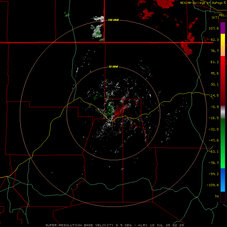Image resolution: width=227 pixels, height=227 pixels.
Task: Select the 30.1 velocity scale value
Action: click(x=215, y=84)
